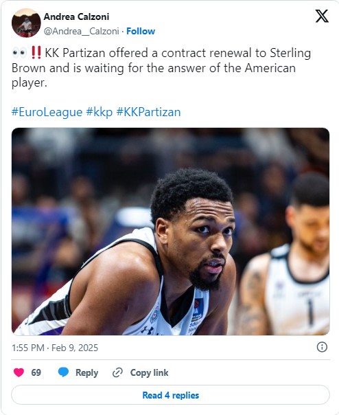
Task: Click the Copy link text
Action: [x=149, y=372]
